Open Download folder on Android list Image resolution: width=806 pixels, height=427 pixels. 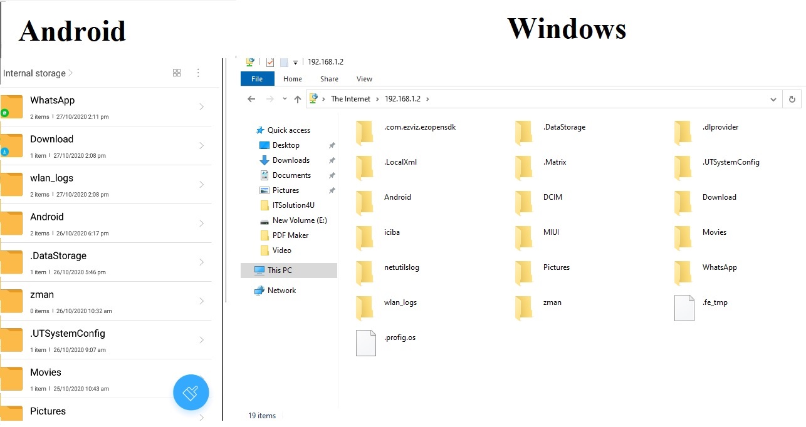[x=105, y=146]
